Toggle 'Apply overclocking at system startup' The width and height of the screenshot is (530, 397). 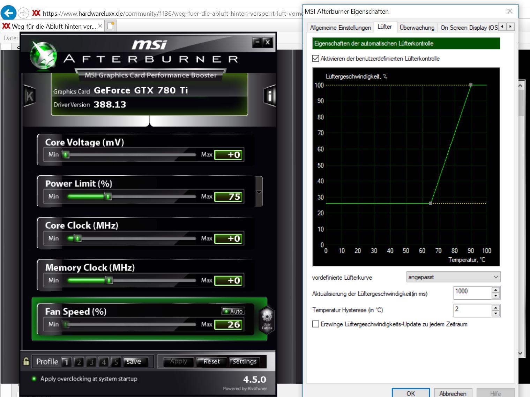coord(34,378)
